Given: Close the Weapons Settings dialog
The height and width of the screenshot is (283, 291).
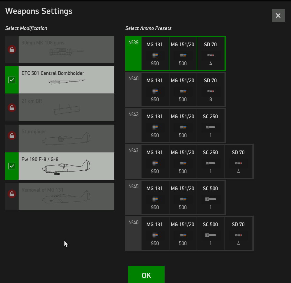Looking at the screenshot, I should point(278,16).
